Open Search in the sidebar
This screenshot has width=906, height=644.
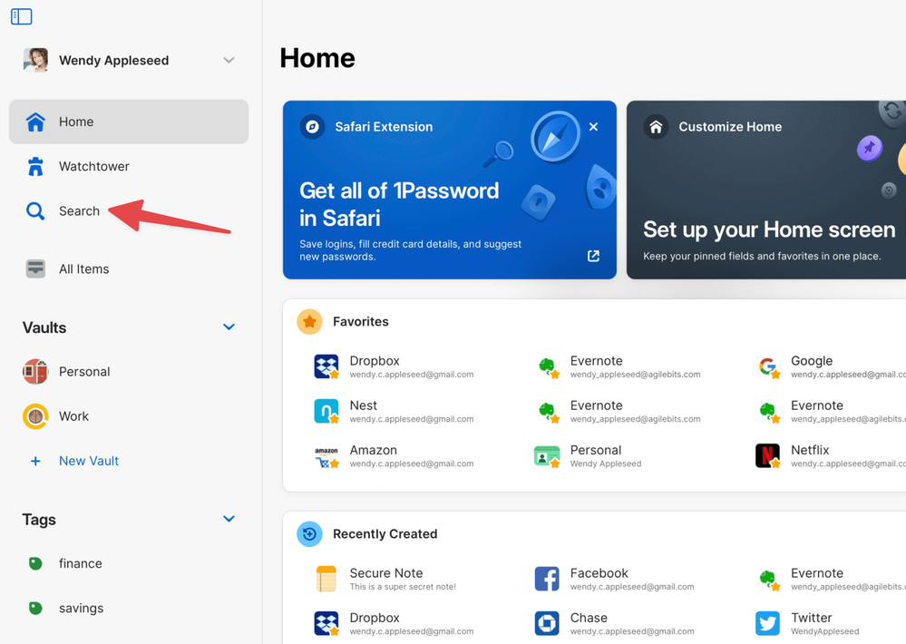(79, 211)
